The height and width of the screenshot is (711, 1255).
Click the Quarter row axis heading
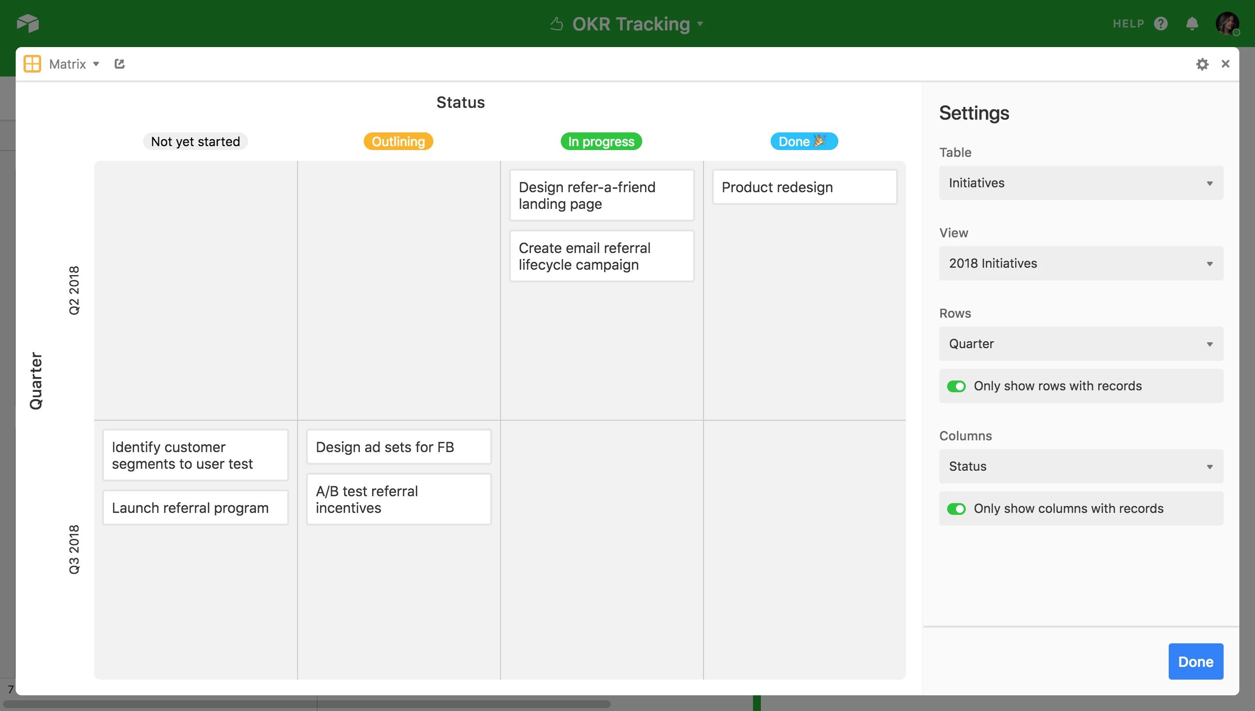coord(36,381)
